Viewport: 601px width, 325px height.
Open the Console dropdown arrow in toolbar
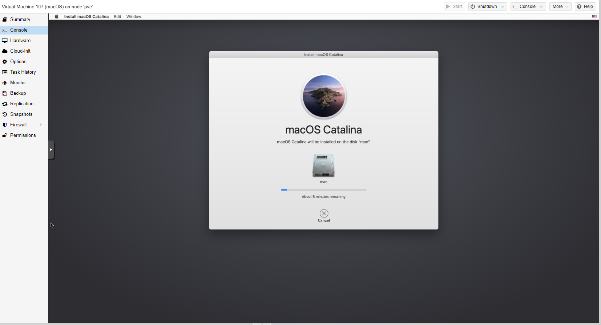(541, 7)
